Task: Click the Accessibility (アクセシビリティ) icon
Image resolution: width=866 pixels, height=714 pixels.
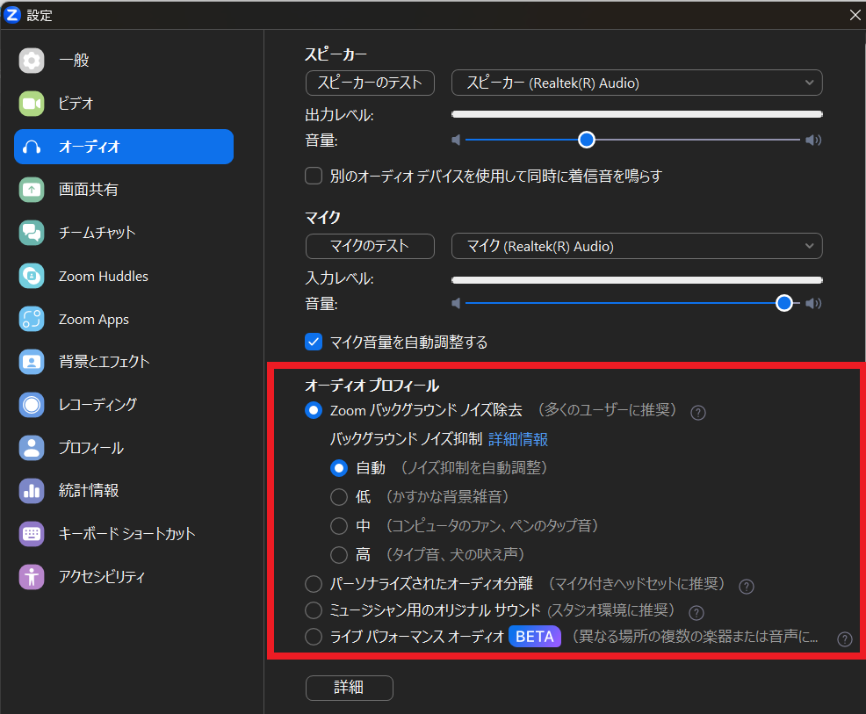Action: pyautogui.click(x=32, y=577)
